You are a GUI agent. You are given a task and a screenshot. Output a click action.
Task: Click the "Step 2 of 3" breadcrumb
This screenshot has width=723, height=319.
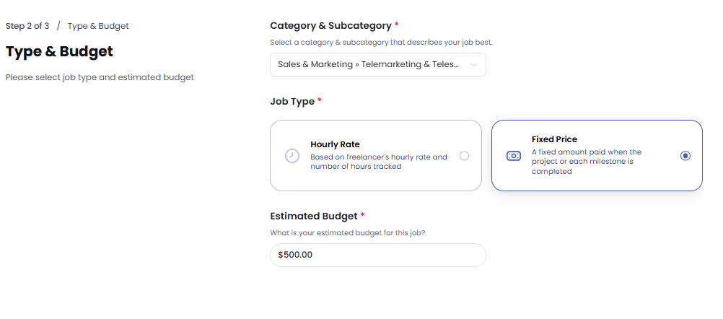pyautogui.click(x=27, y=26)
